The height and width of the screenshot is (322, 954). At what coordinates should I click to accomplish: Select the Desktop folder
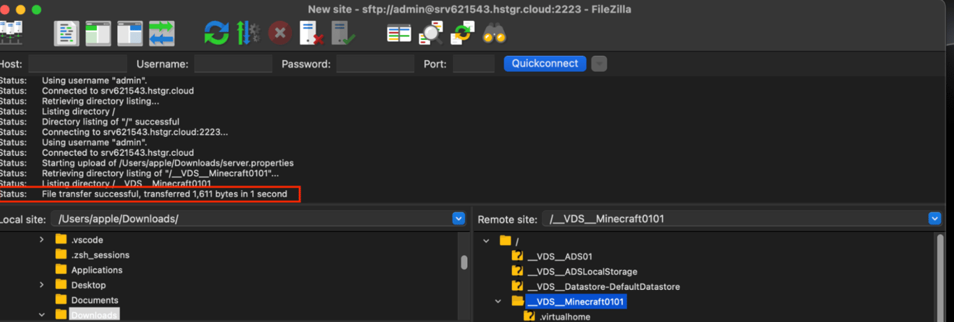(89, 285)
